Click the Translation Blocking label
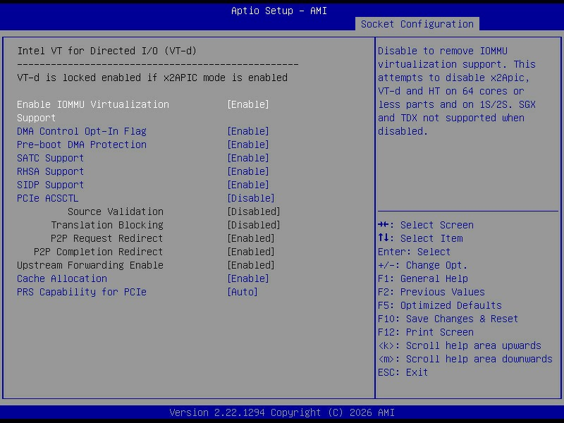This screenshot has height=423, width=564. tap(107, 225)
